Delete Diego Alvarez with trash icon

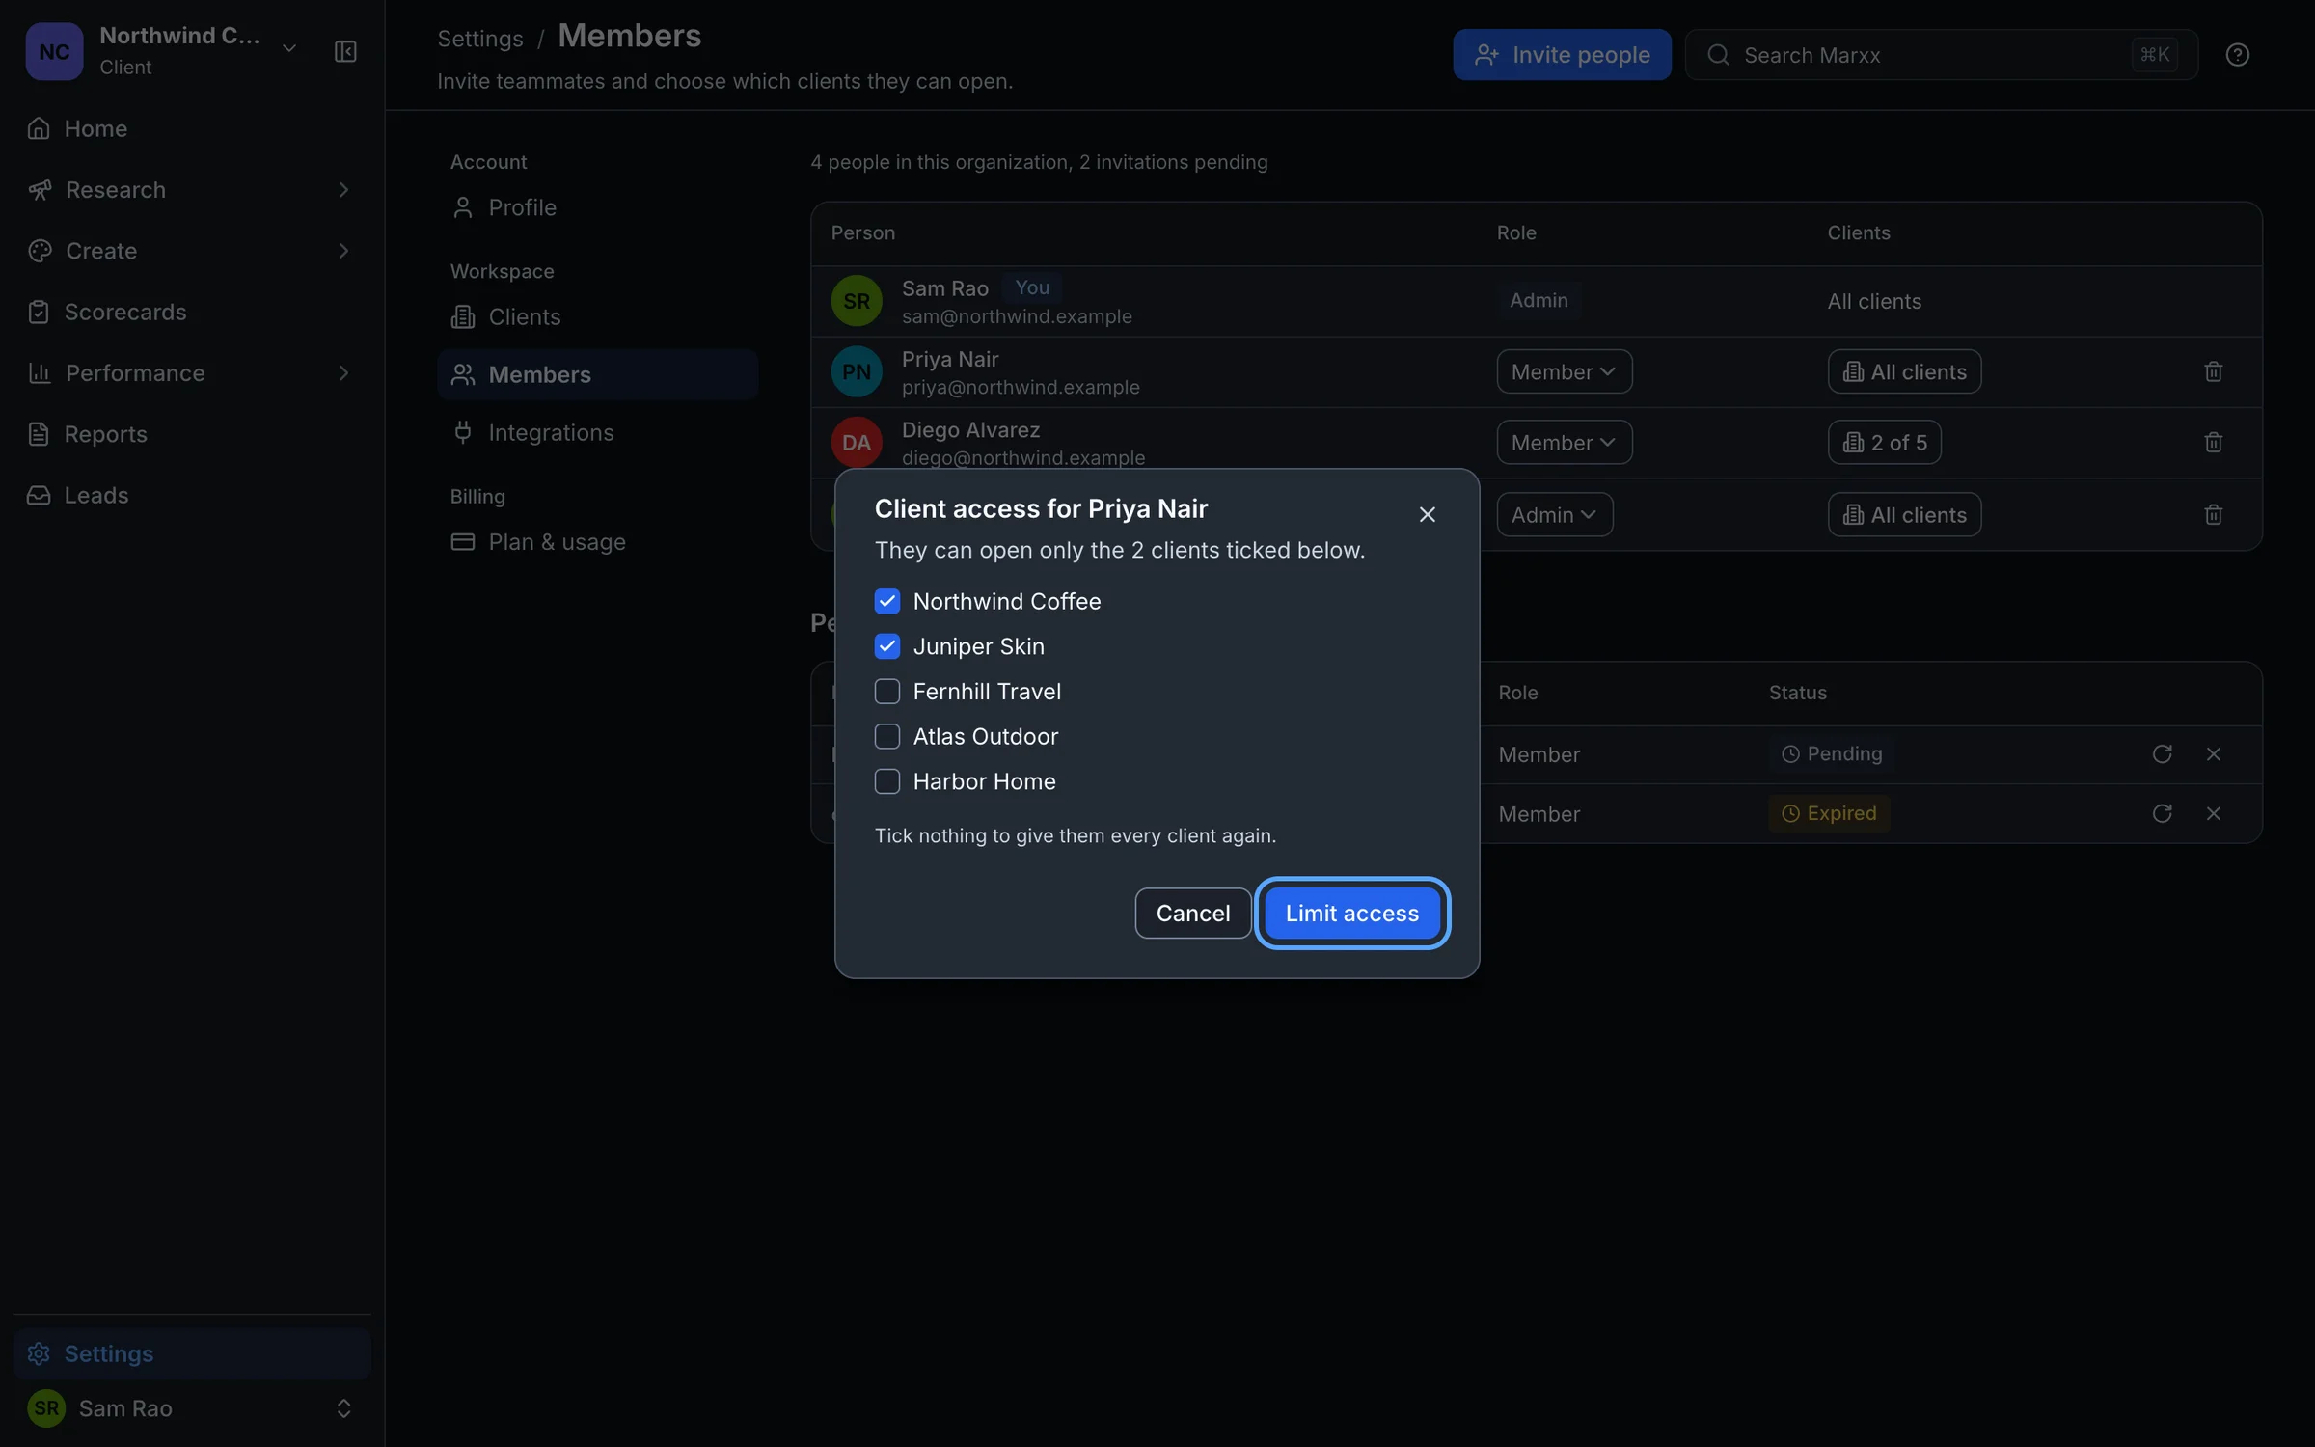2213,442
